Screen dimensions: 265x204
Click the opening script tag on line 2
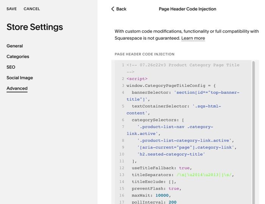137,79
